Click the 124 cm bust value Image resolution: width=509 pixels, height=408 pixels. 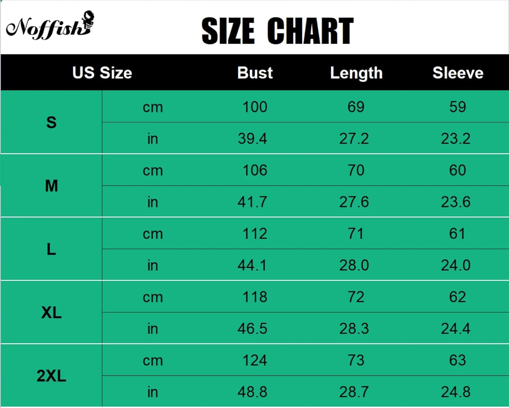point(255,360)
